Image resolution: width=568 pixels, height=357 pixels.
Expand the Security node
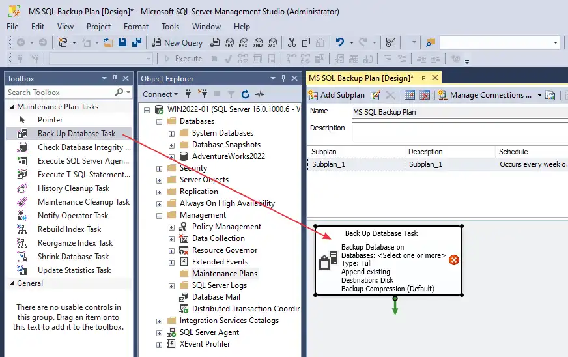(x=160, y=168)
